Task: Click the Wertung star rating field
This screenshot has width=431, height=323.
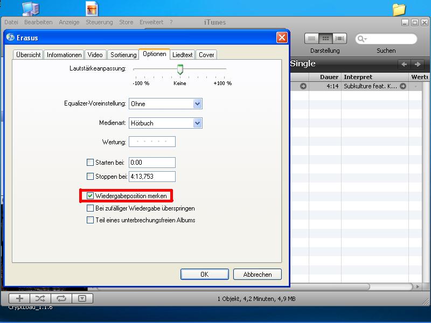Action: pos(152,142)
